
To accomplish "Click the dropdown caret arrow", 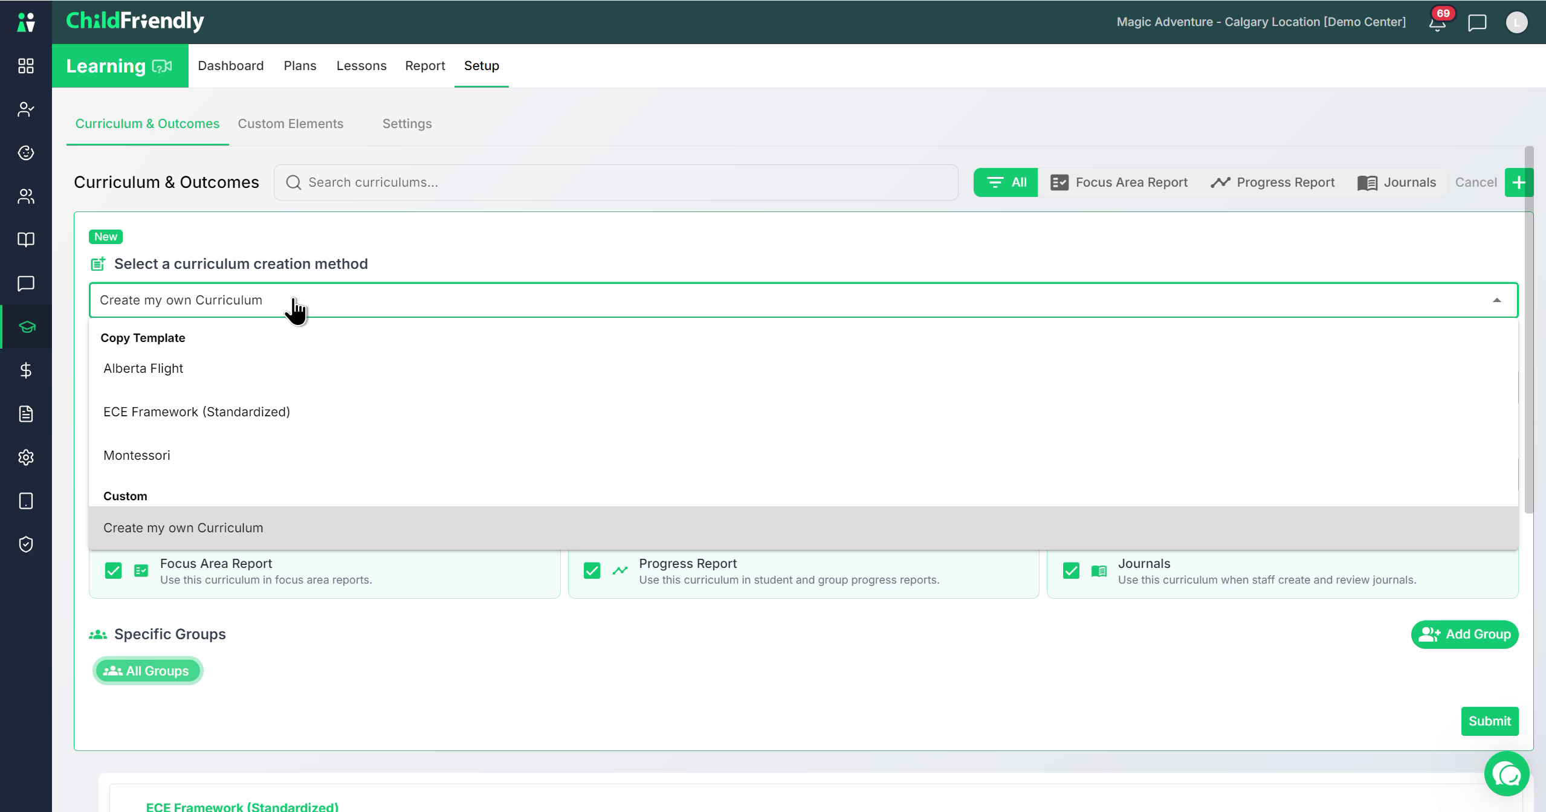I will tap(1496, 300).
